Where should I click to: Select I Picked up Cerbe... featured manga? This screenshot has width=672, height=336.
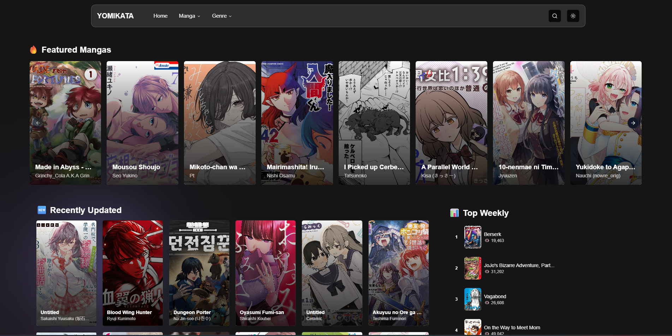click(x=374, y=123)
